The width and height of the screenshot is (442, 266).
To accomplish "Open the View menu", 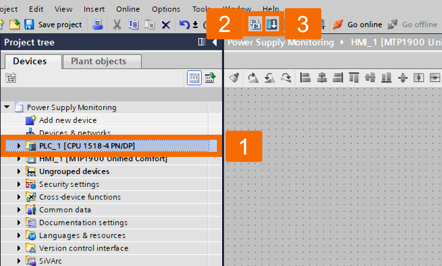I will coord(63,9).
